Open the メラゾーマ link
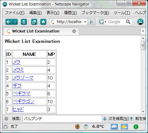148x133 pixels. pos(23,78)
